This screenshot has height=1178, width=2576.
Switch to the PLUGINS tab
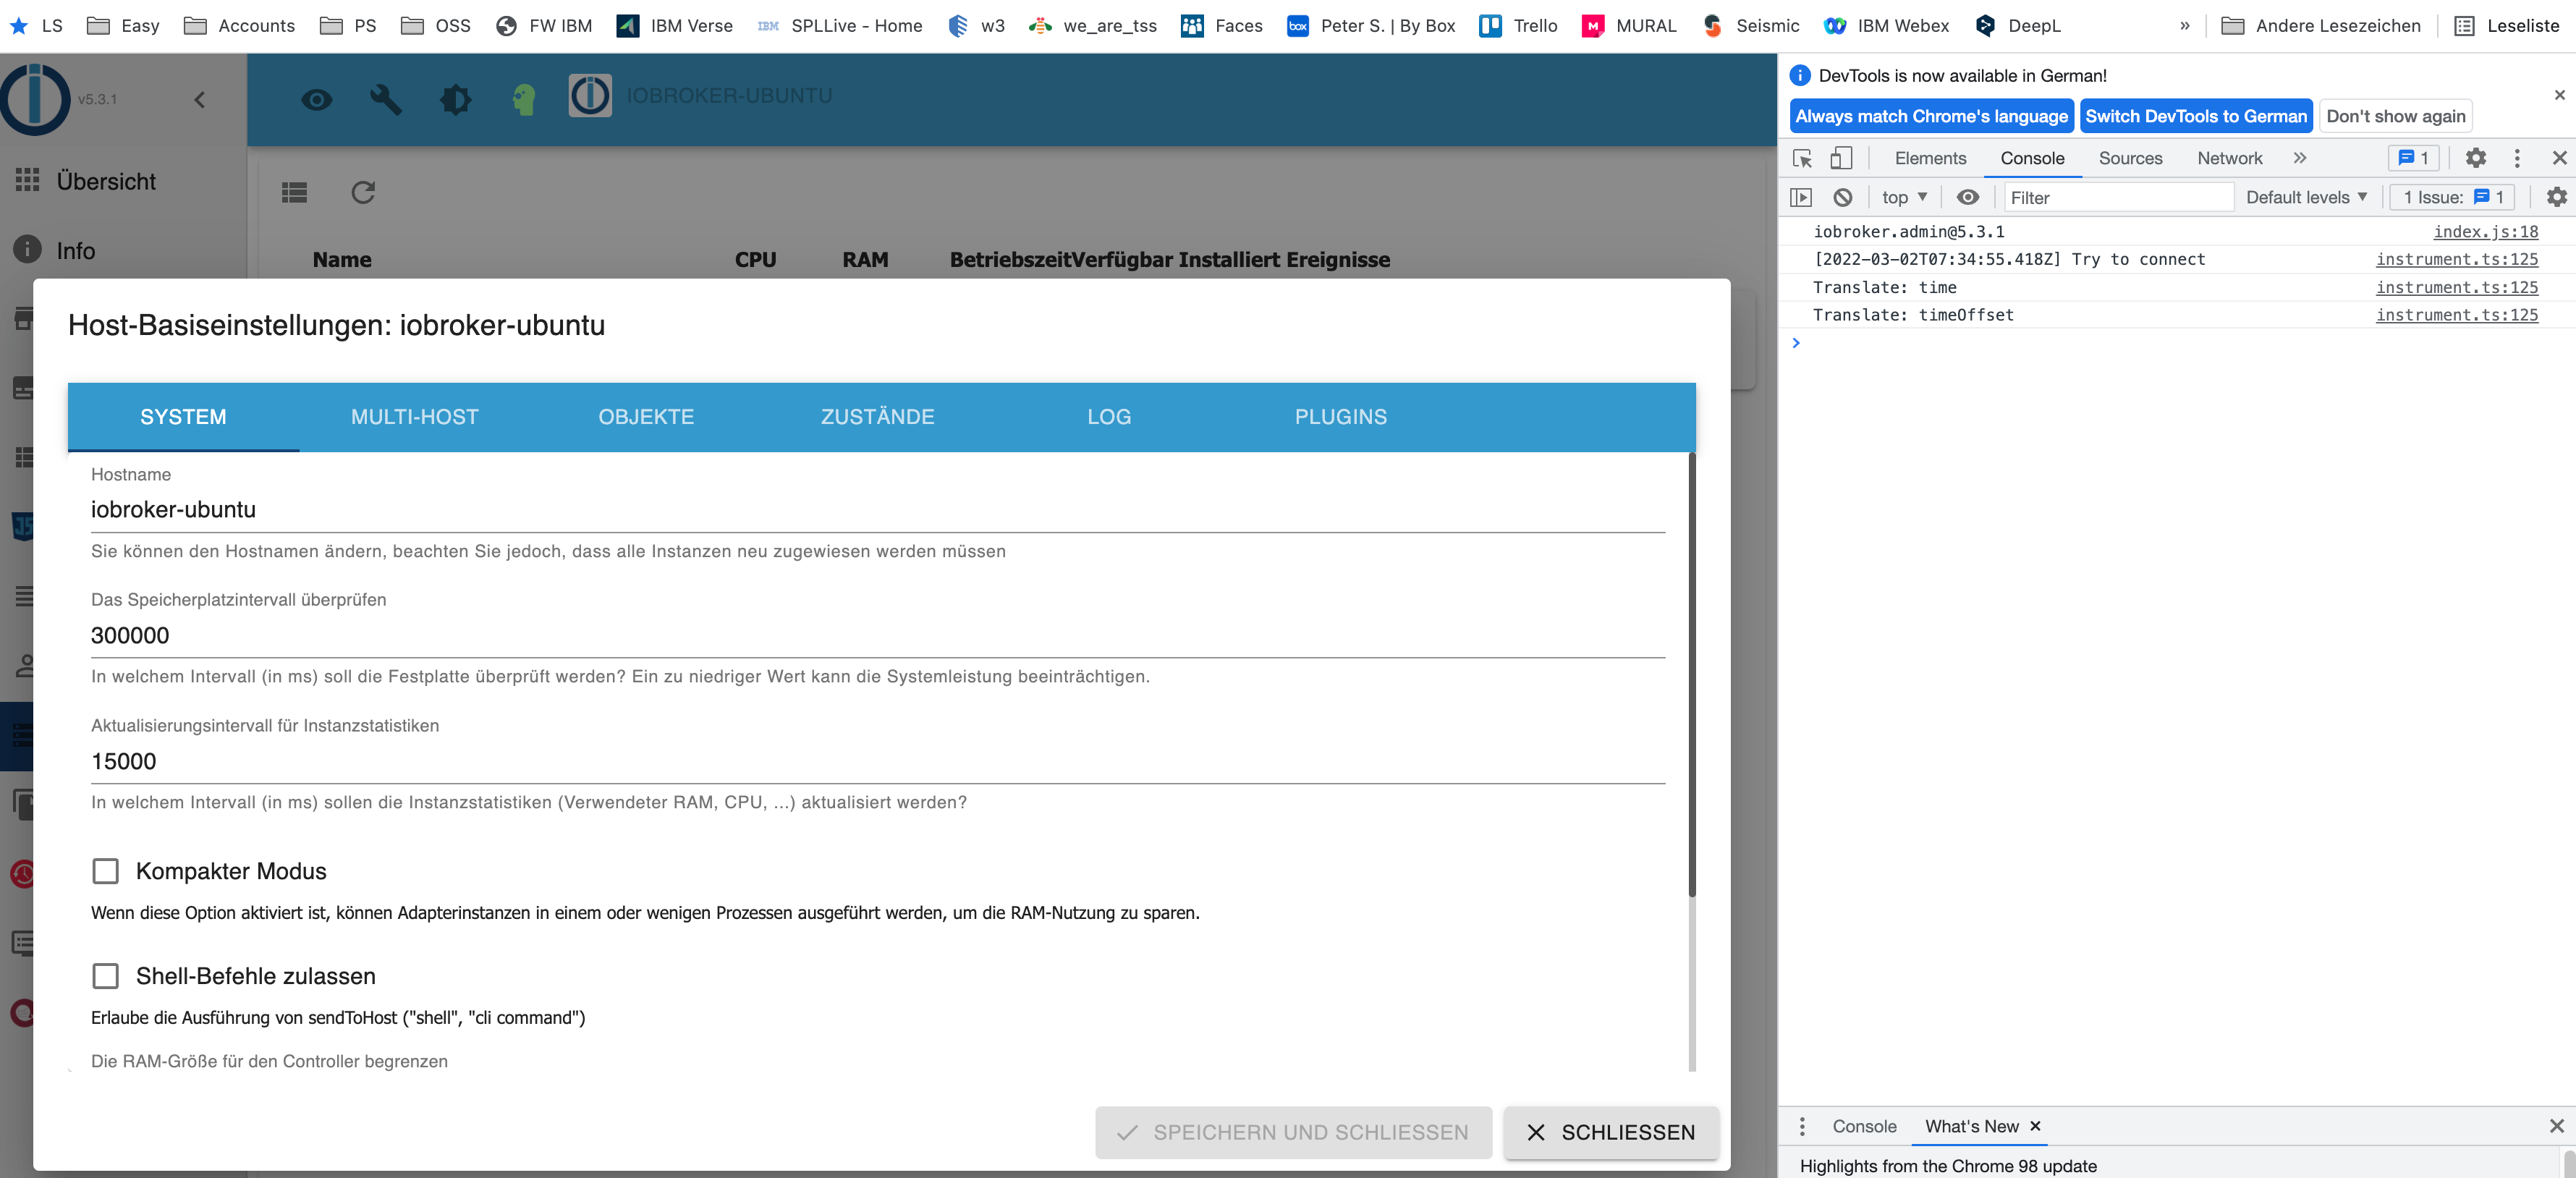click(x=1341, y=417)
